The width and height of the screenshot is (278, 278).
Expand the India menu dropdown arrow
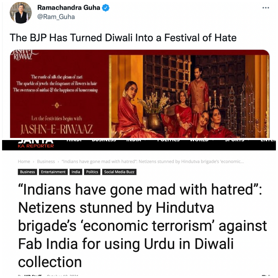[146, 140]
